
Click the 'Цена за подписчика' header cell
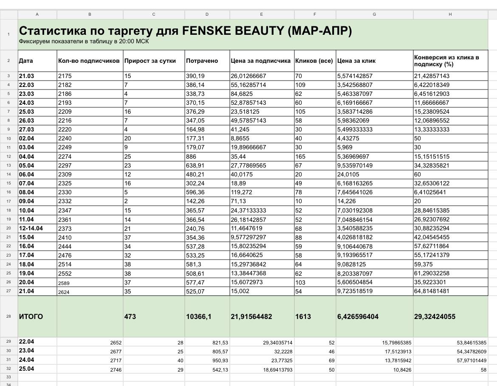coord(262,61)
